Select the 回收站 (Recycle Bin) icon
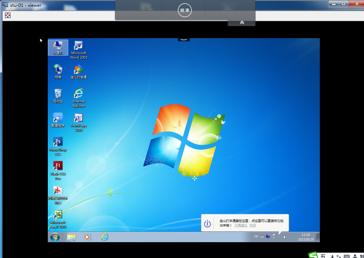This screenshot has width=364, height=258. (x=58, y=96)
